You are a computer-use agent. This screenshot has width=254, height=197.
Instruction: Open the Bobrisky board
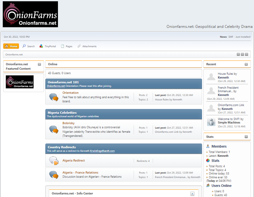(68, 123)
